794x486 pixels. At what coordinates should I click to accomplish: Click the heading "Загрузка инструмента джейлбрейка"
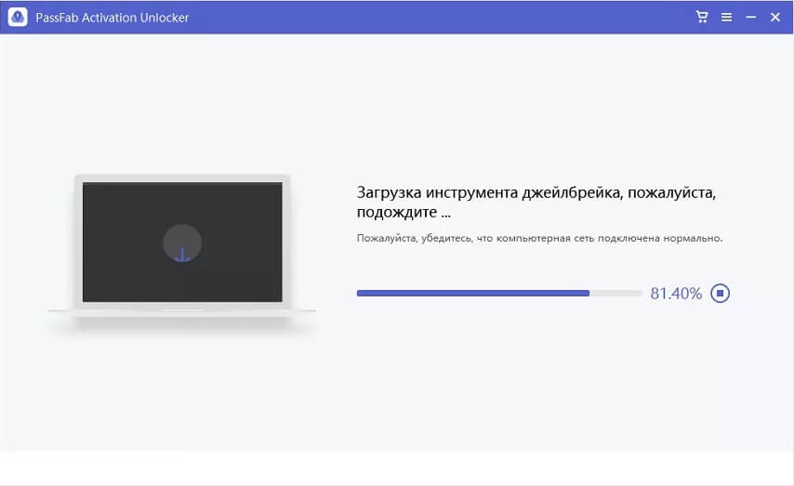[x=490, y=193]
